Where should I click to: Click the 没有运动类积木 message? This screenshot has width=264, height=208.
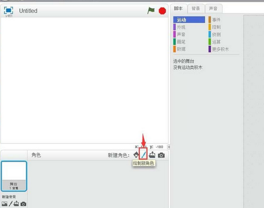tap(188, 68)
